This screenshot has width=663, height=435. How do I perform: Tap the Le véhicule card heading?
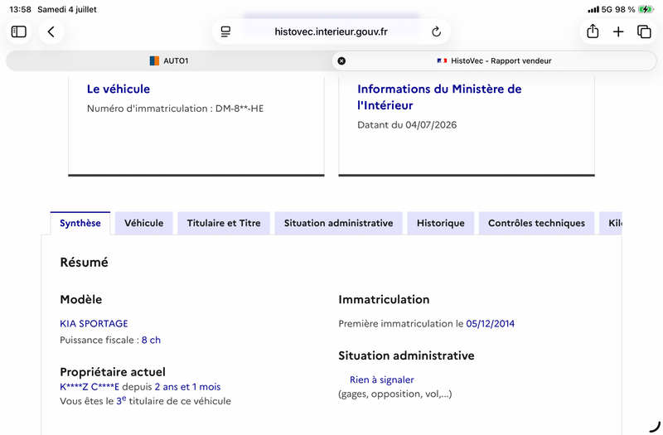click(119, 89)
